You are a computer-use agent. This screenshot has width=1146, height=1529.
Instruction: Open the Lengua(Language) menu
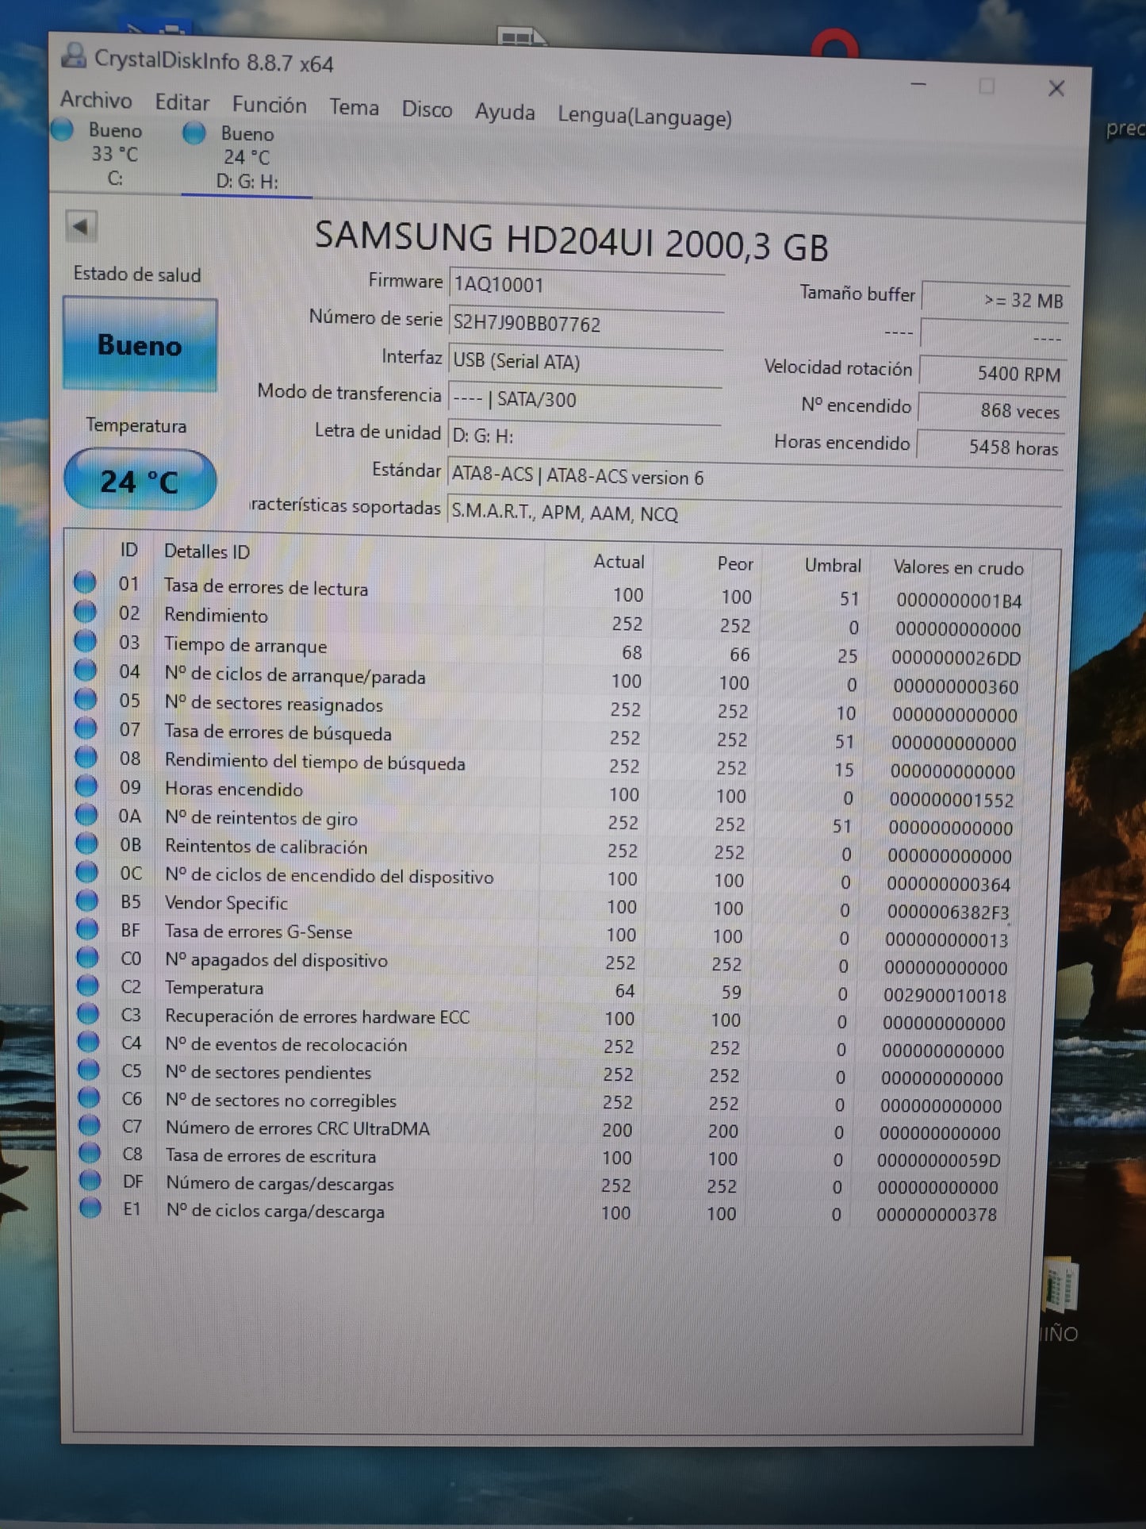(x=645, y=117)
